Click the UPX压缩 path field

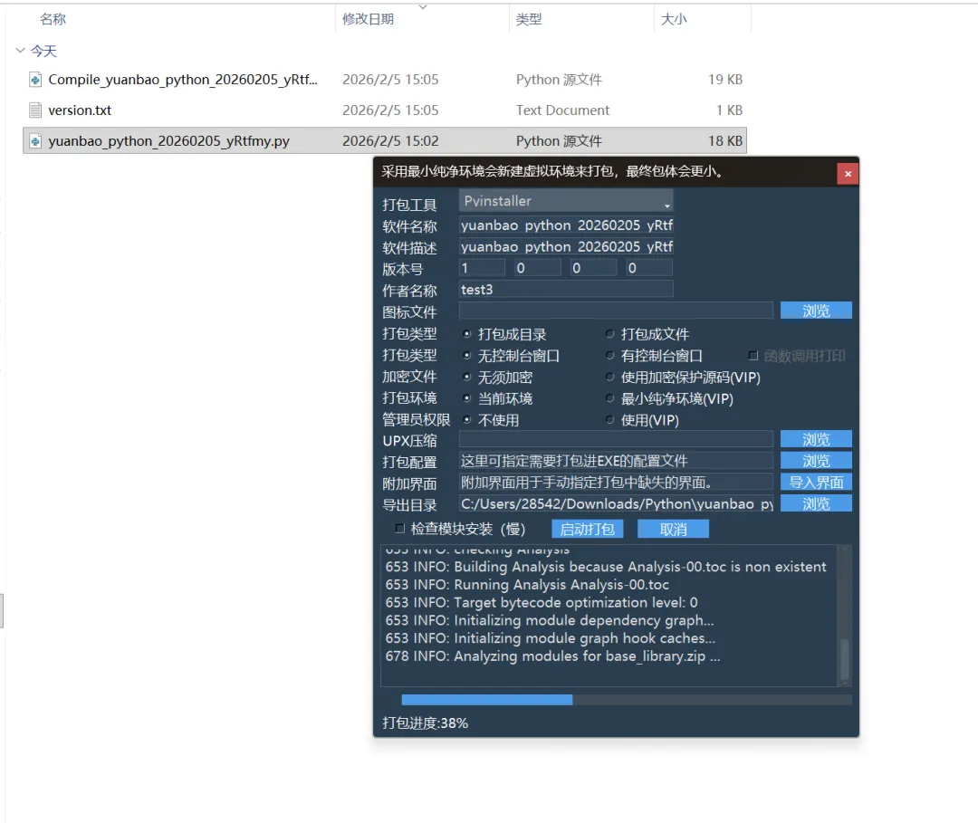coord(616,439)
